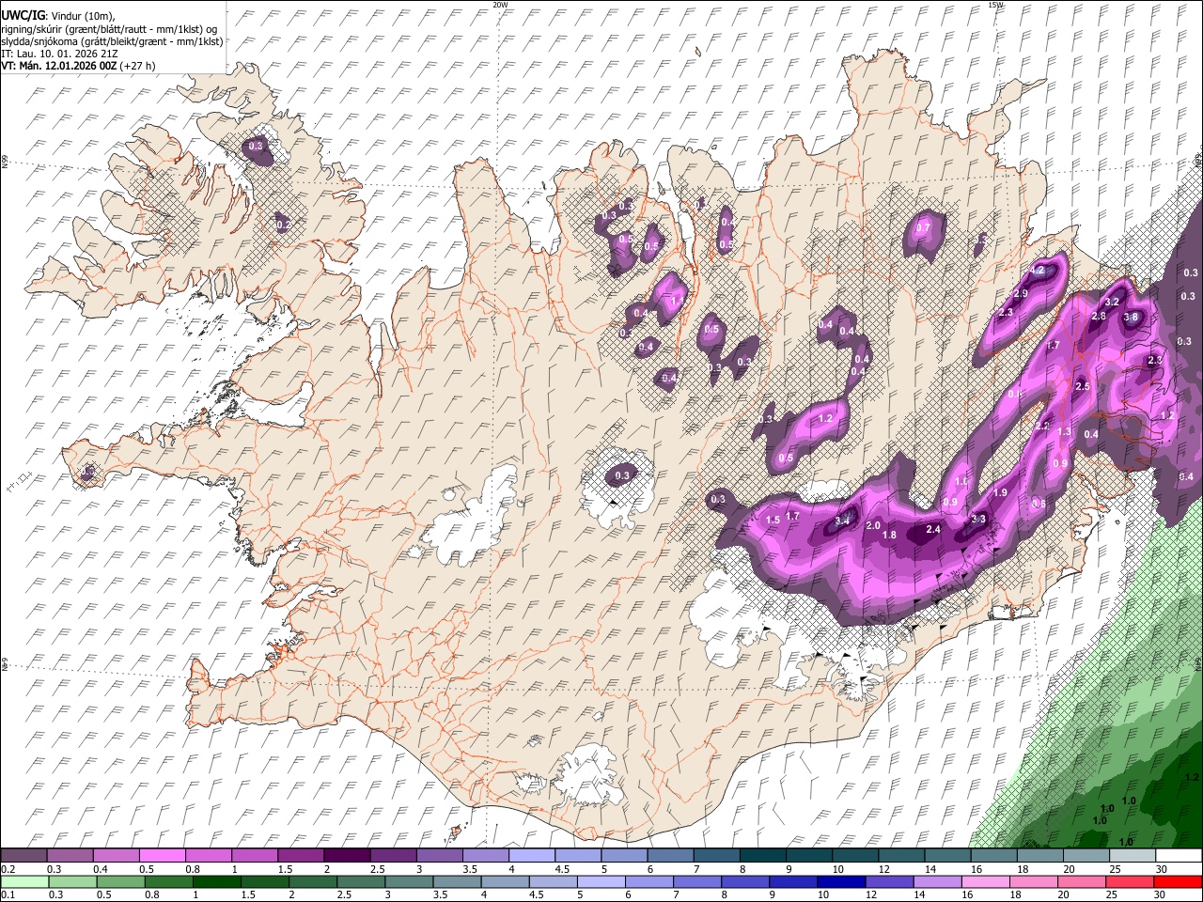The height and width of the screenshot is (902, 1203).
Task: Click upper legend swatch starting at 6
Action: coord(670,856)
